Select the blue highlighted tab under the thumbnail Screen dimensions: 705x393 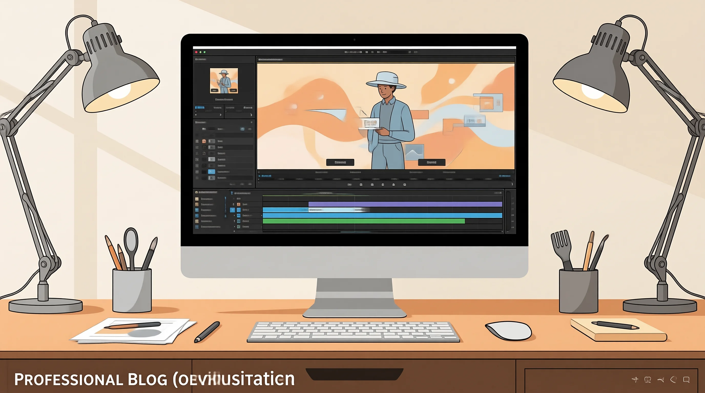pos(200,107)
